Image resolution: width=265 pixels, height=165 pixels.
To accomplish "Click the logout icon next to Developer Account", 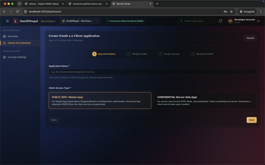I will [258, 21].
